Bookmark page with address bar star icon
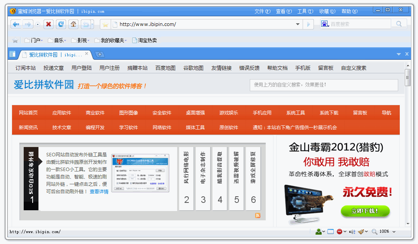Image resolution: width=418 pixels, height=244 pixels. coord(105,24)
